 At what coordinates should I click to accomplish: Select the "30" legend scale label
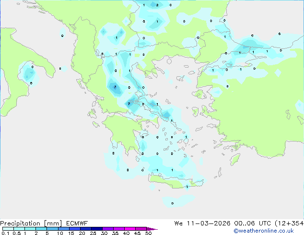coord(104,233)
